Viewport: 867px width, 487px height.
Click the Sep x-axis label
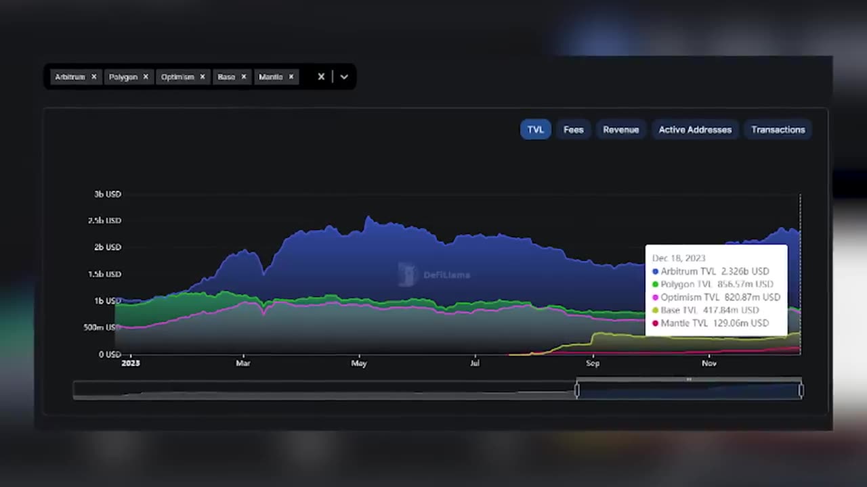pos(593,363)
